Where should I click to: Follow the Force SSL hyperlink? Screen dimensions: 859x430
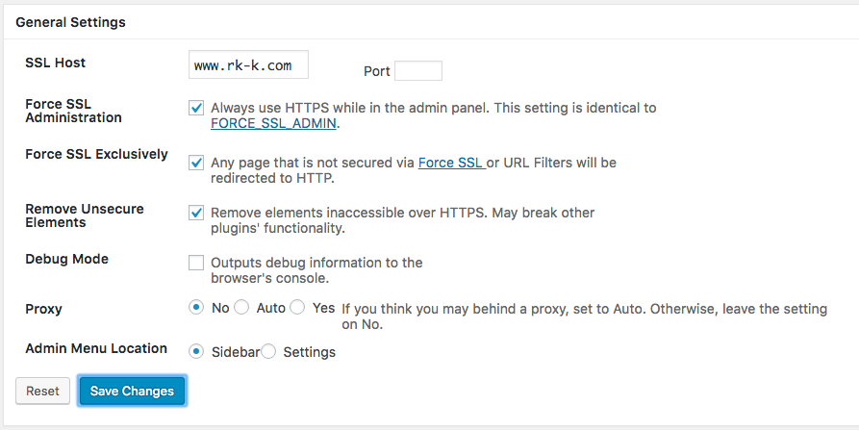452,163
